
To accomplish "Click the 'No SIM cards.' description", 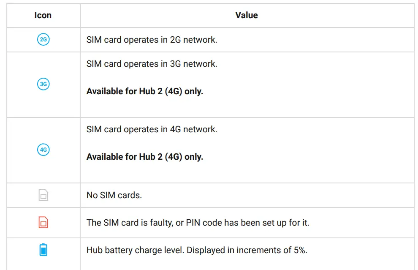I will [x=114, y=196].
